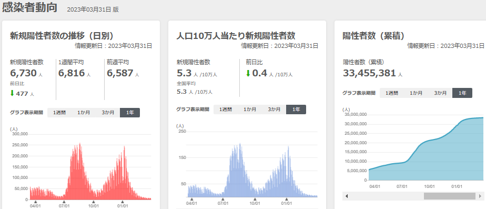Click the 01/01 triangle marker in the red chart
This screenshot has height=209, width=486.
click(x=123, y=202)
